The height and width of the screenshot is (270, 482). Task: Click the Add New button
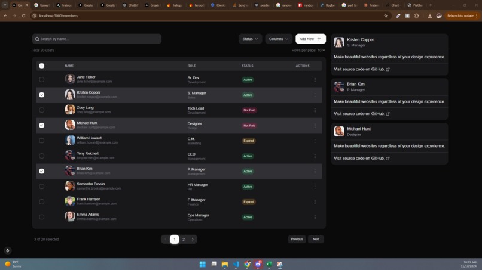310,39
